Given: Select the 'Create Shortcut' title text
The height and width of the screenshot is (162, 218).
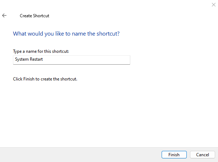Looking at the screenshot, I should pos(34,16).
